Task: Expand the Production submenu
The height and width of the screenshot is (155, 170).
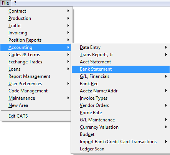Action: [x=36, y=18]
